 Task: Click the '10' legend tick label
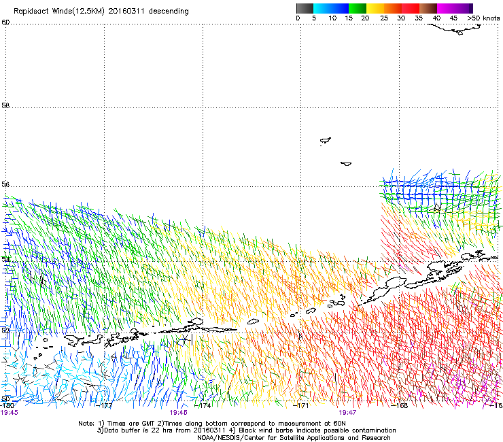point(332,18)
